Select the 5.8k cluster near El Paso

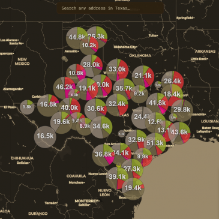[x=27, y=107]
